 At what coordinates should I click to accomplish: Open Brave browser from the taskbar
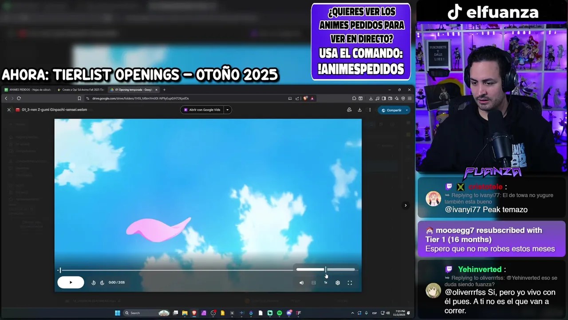(194, 313)
